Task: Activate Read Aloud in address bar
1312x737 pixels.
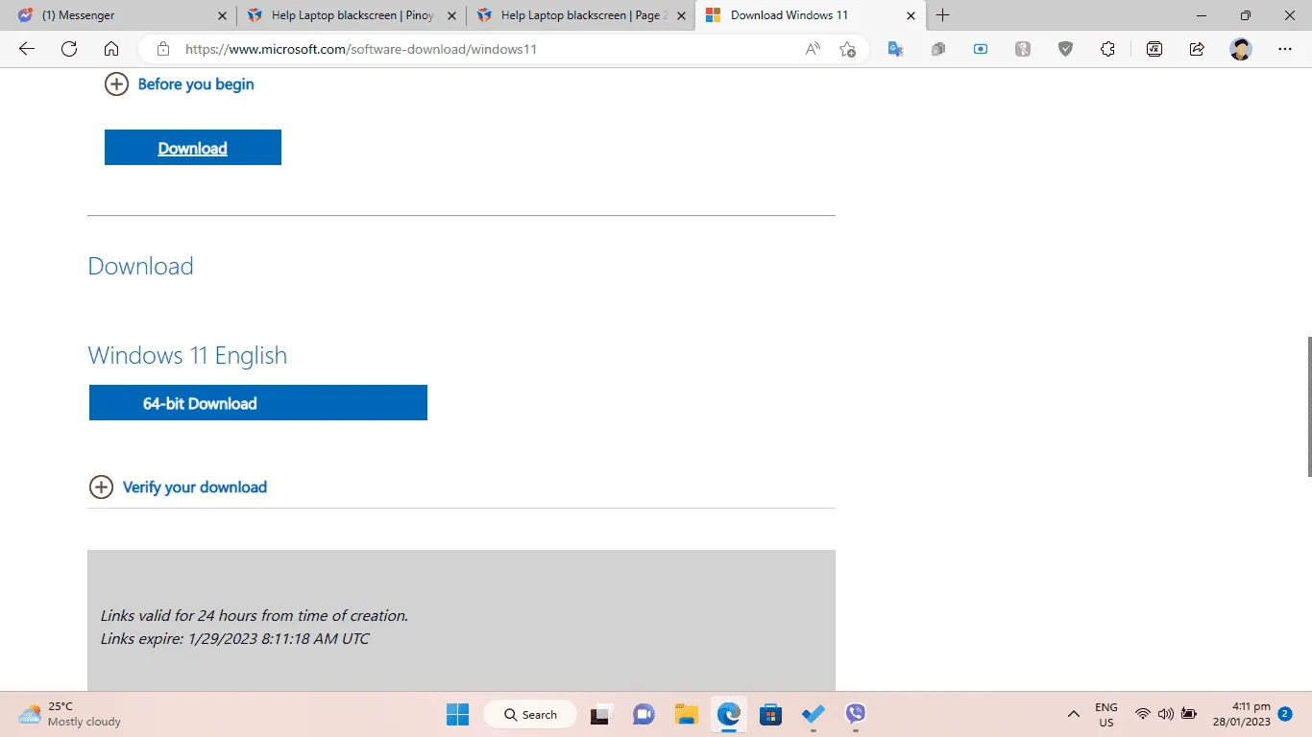Action: [813, 49]
